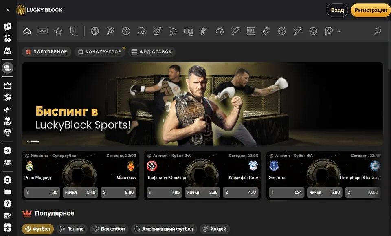Click the search magnifier icon
The image size is (391, 236).
click(x=378, y=31)
